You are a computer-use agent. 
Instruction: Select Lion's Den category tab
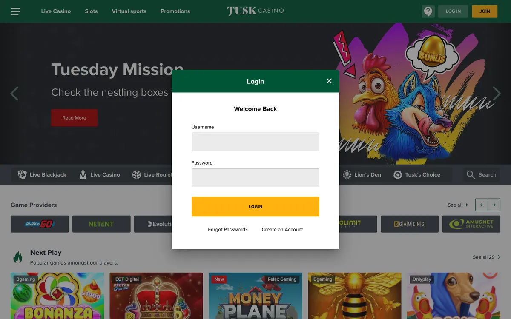(x=362, y=175)
